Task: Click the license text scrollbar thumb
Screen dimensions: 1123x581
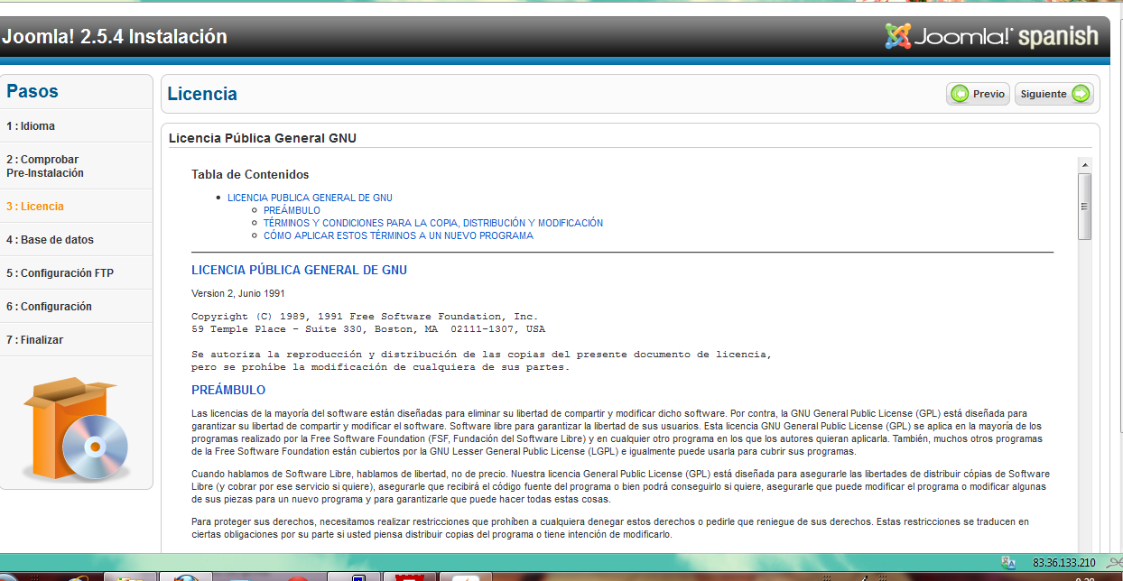Action: point(1084,207)
